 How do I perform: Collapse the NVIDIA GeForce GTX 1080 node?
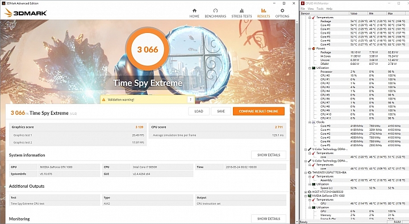[x=306, y=196]
